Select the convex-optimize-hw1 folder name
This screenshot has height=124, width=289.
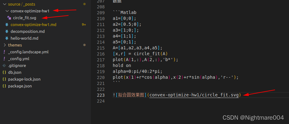(x=30, y=11)
